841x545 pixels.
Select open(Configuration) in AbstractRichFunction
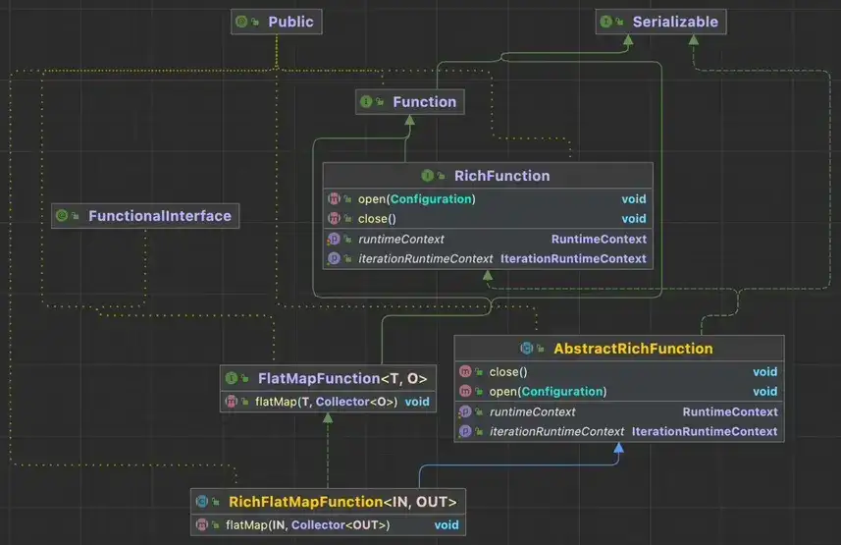(549, 392)
